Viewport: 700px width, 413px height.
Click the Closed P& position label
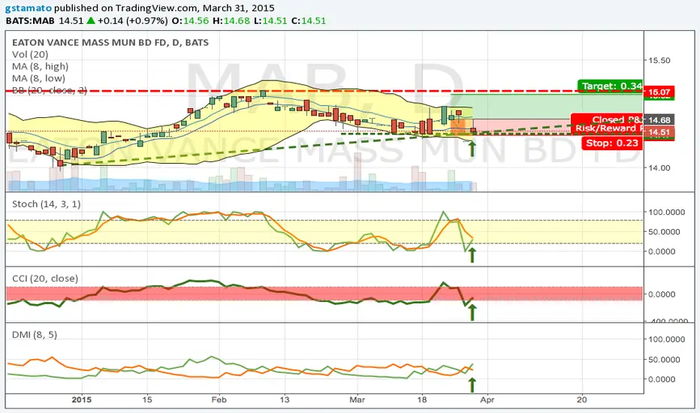coord(617,119)
